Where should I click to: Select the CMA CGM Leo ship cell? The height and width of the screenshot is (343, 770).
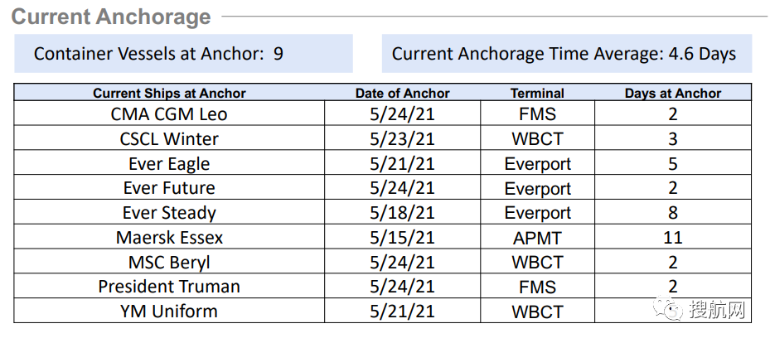pos(169,114)
